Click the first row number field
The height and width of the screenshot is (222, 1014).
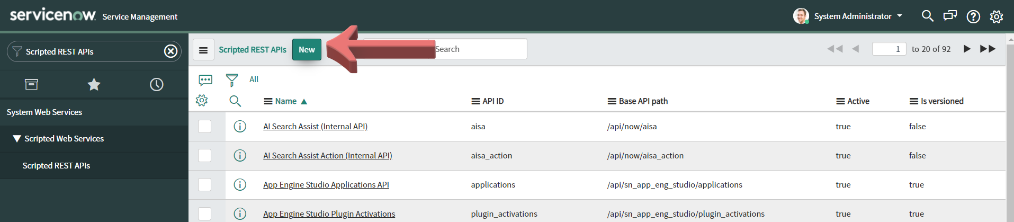tap(889, 49)
